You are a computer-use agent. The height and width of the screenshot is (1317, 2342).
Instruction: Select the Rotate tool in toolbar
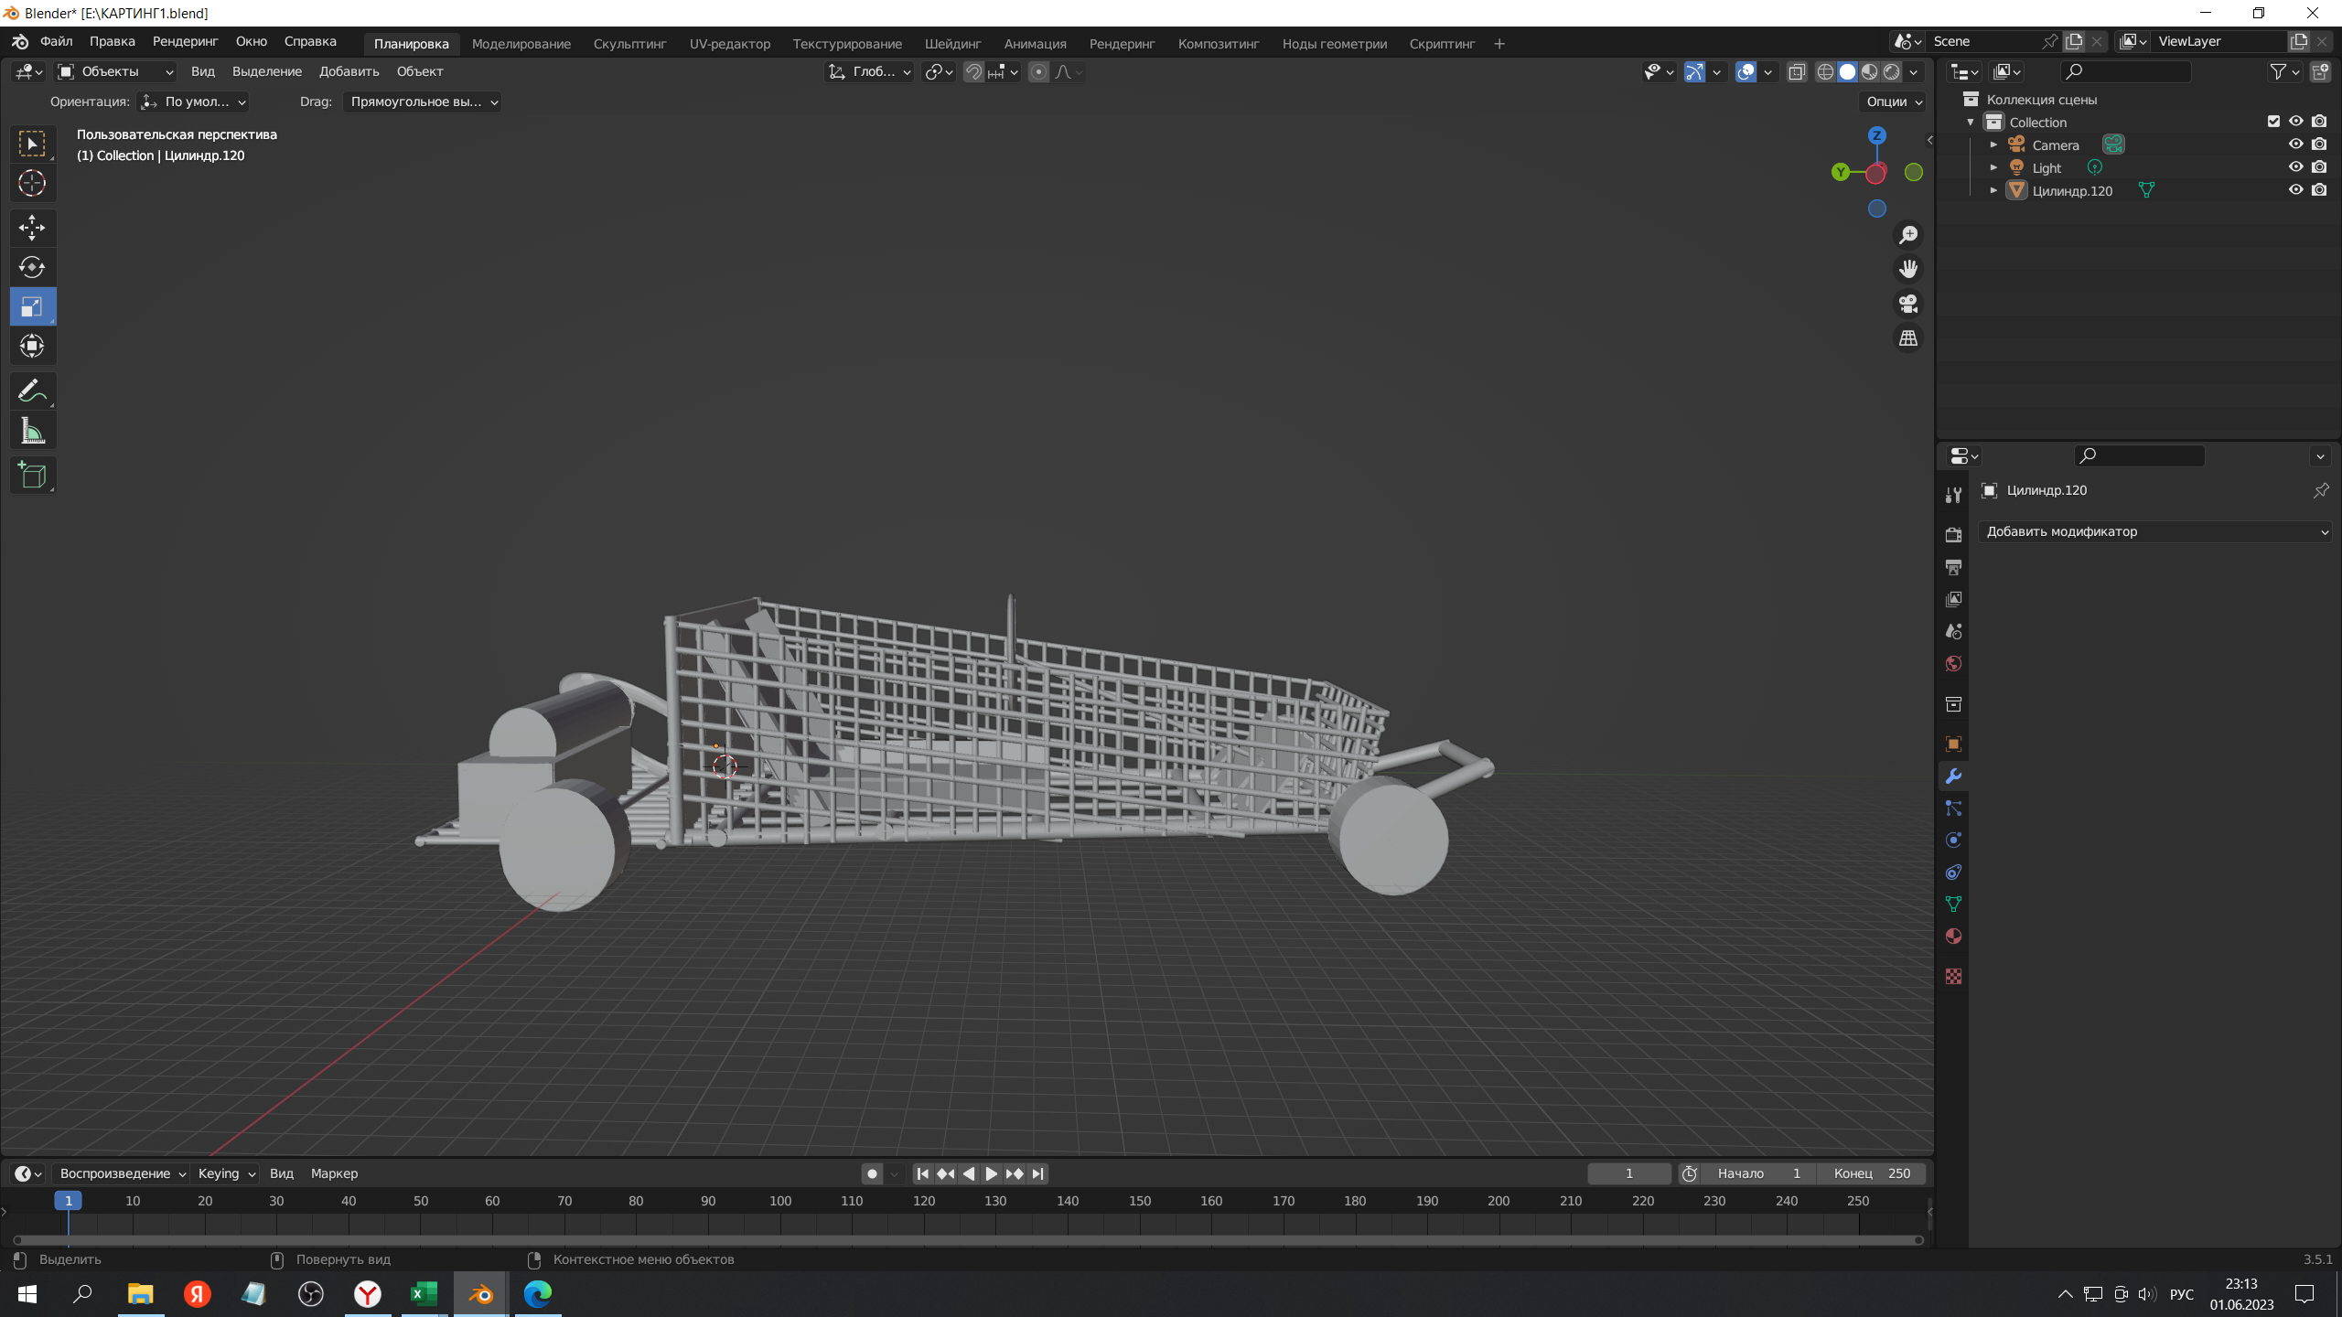(32, 267)
